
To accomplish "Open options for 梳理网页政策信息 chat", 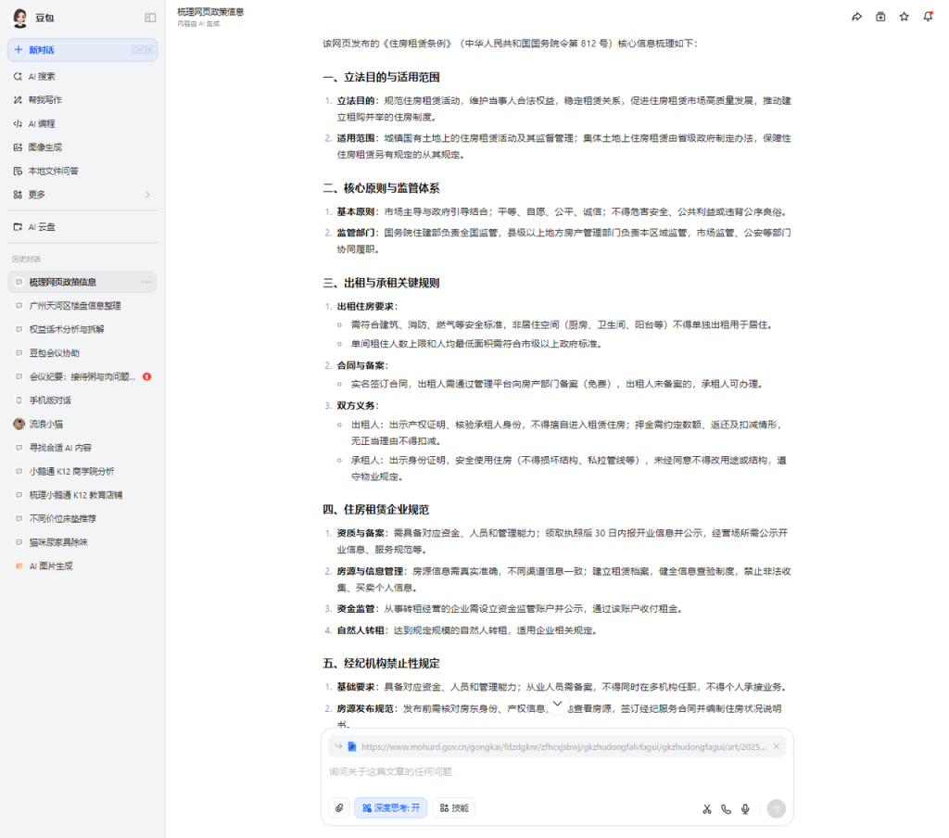I will [146, 282].
